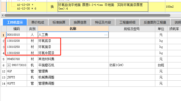Click the horizontal scrollbar thumb

[x=87, y=15]
